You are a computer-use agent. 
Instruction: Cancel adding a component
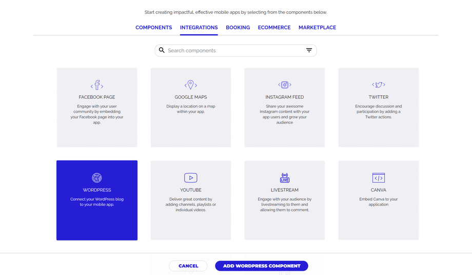(x=188, y=266)
